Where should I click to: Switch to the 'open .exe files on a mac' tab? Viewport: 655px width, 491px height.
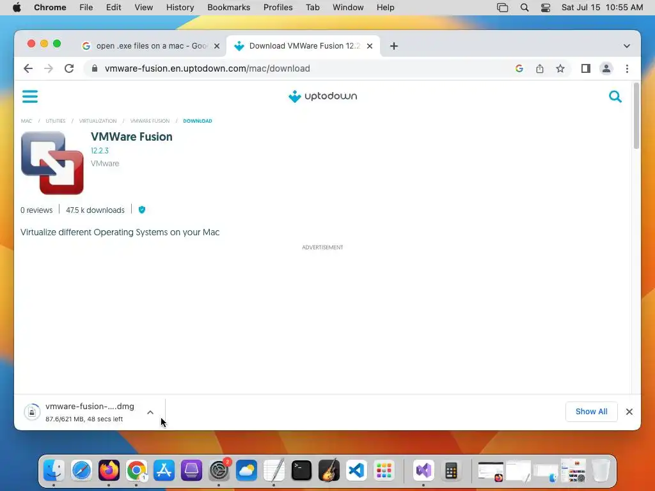coord(151,46)
